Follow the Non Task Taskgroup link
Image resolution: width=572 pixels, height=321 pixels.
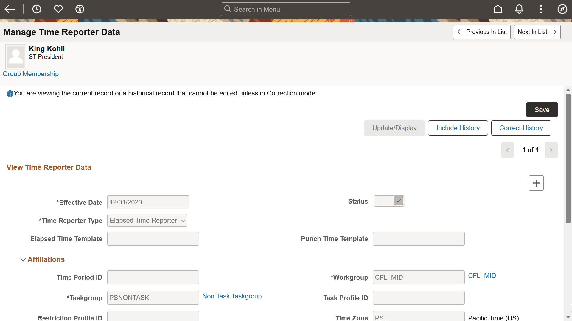tap(232, 296)
